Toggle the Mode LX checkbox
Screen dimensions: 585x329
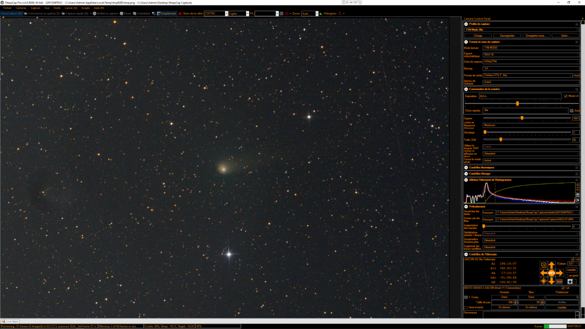click(566, 96)
